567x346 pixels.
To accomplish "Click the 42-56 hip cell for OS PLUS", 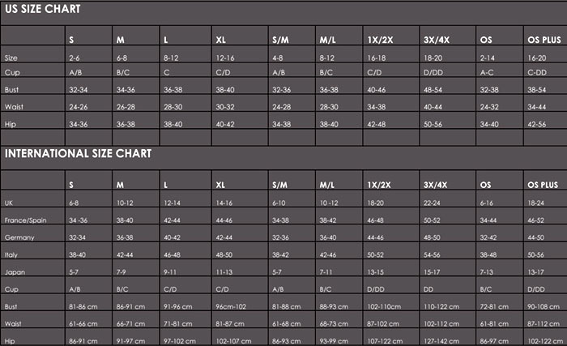I will (536, 124).
